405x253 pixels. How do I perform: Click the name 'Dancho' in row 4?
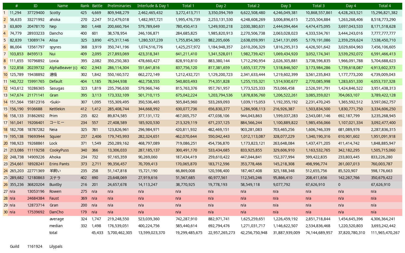(x=56, y=33)
